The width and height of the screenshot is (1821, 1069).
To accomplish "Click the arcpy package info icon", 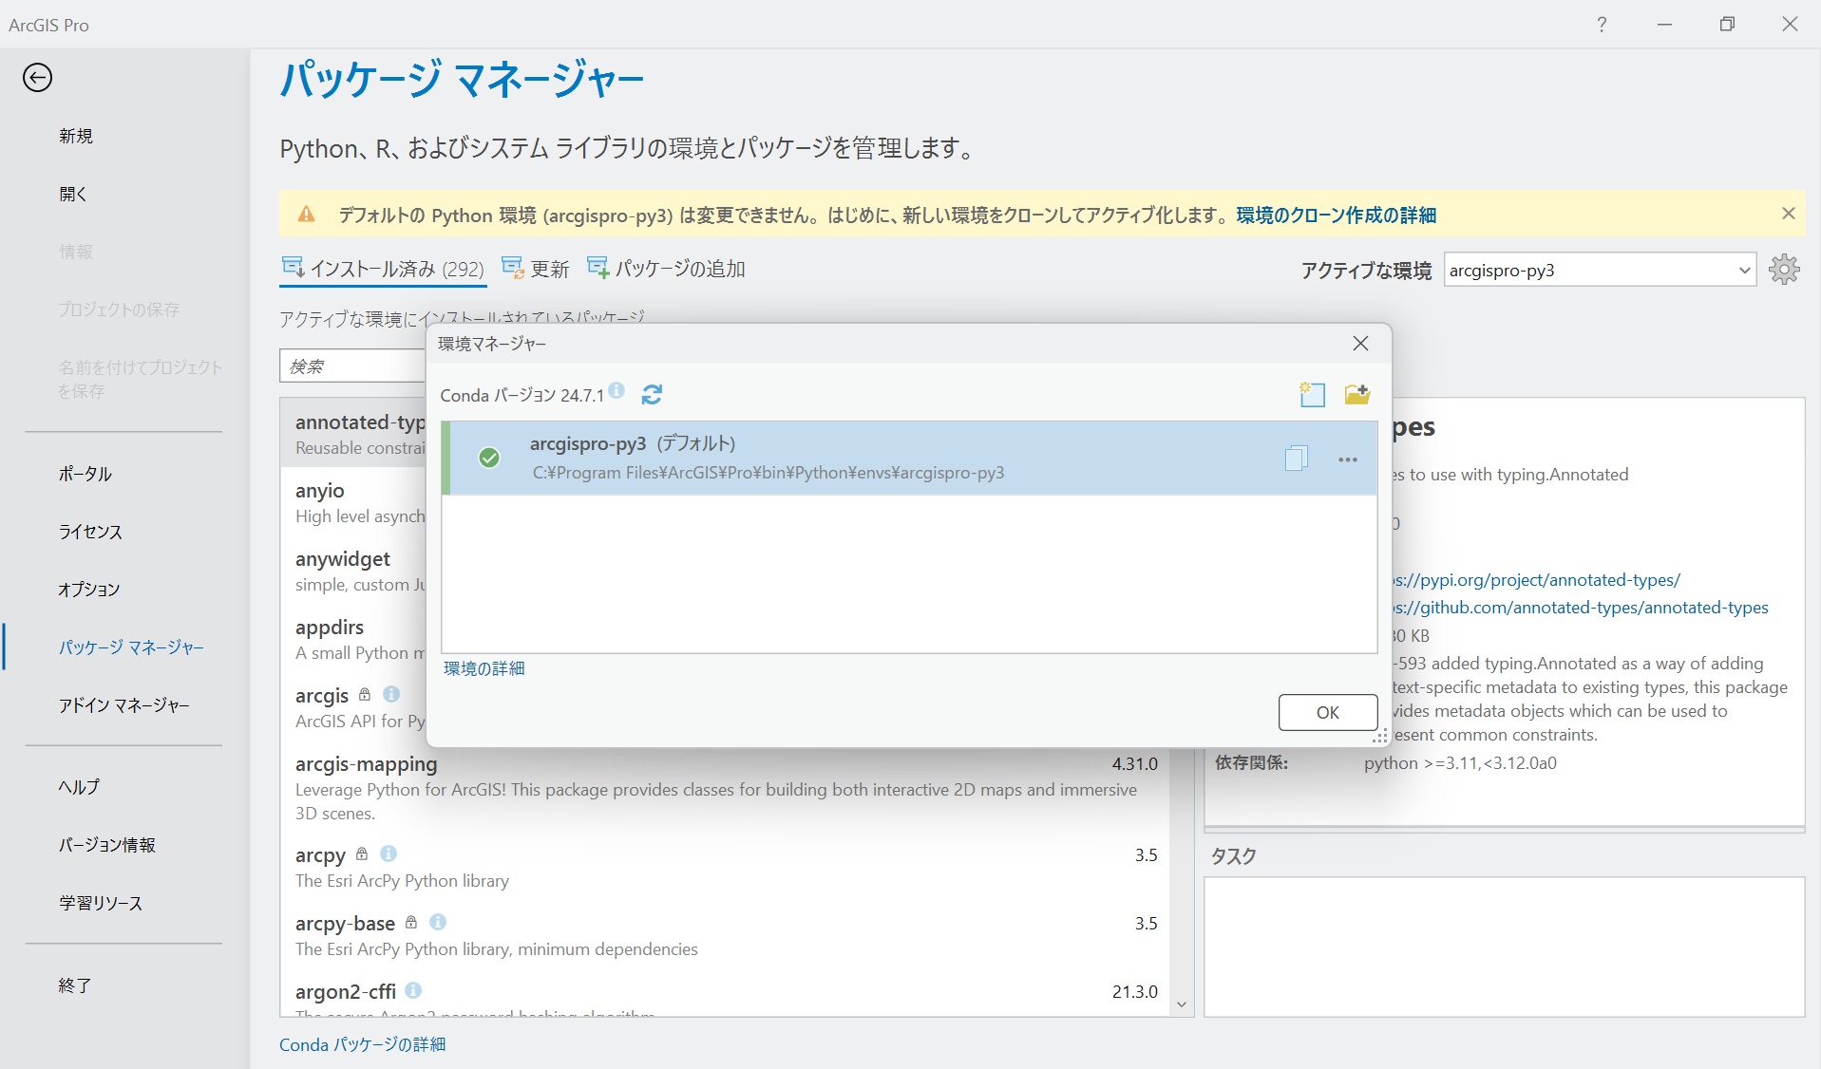I will click(389, 853).
